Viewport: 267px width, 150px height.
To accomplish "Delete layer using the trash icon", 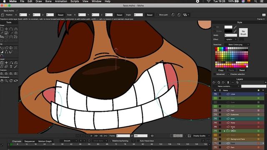I will [228, 82].
